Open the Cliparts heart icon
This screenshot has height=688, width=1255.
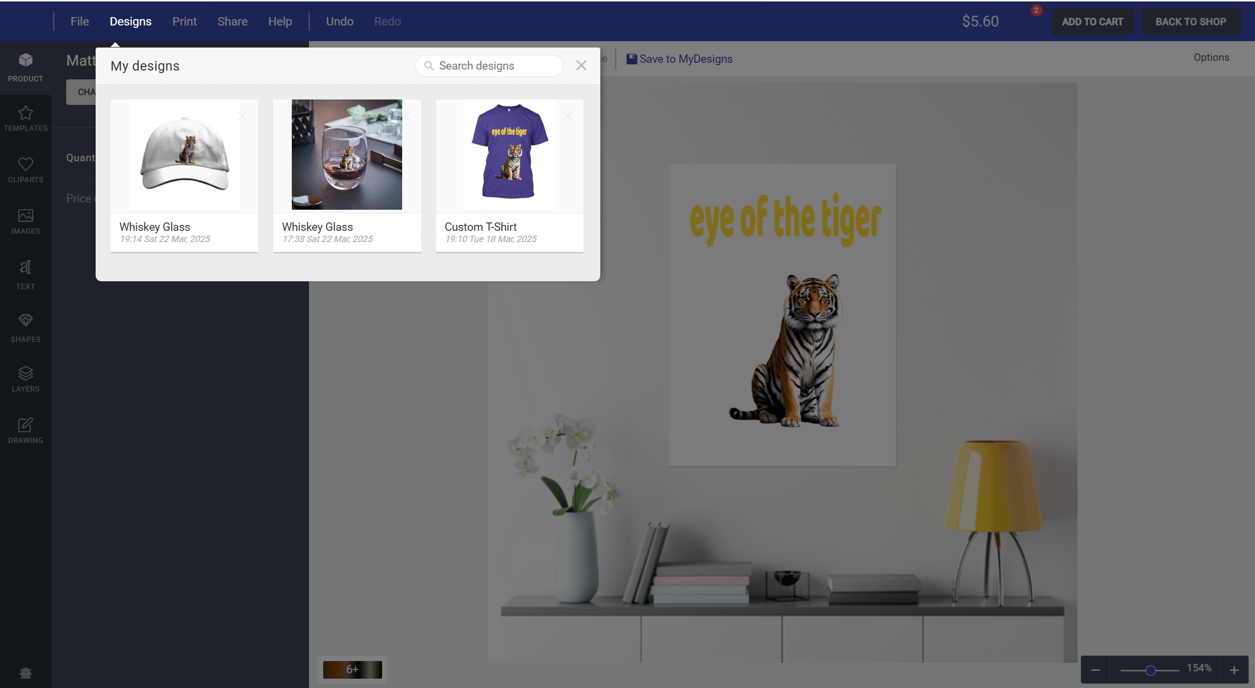tap(26, 164)
